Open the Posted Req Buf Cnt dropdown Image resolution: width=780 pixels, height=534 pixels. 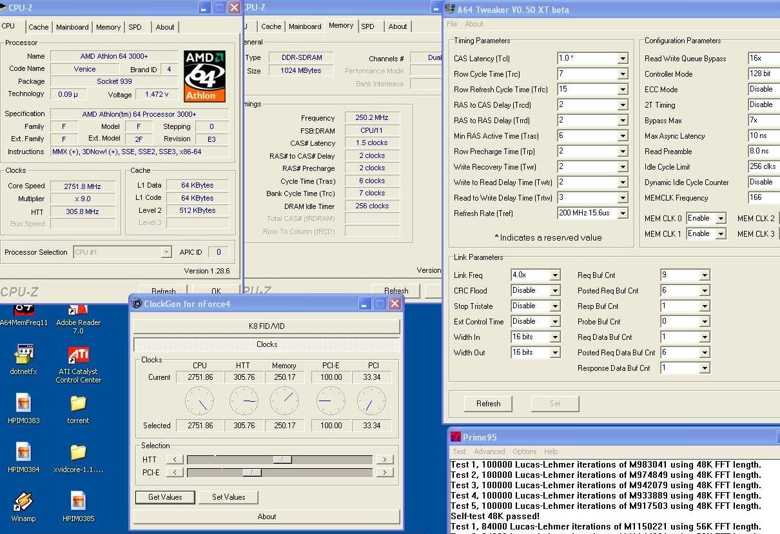click(705, 291)
